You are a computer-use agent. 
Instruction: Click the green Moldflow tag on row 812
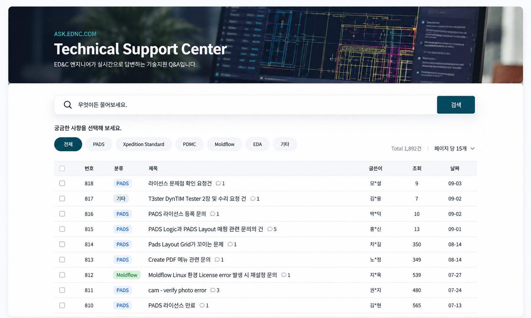pos(127,275)
